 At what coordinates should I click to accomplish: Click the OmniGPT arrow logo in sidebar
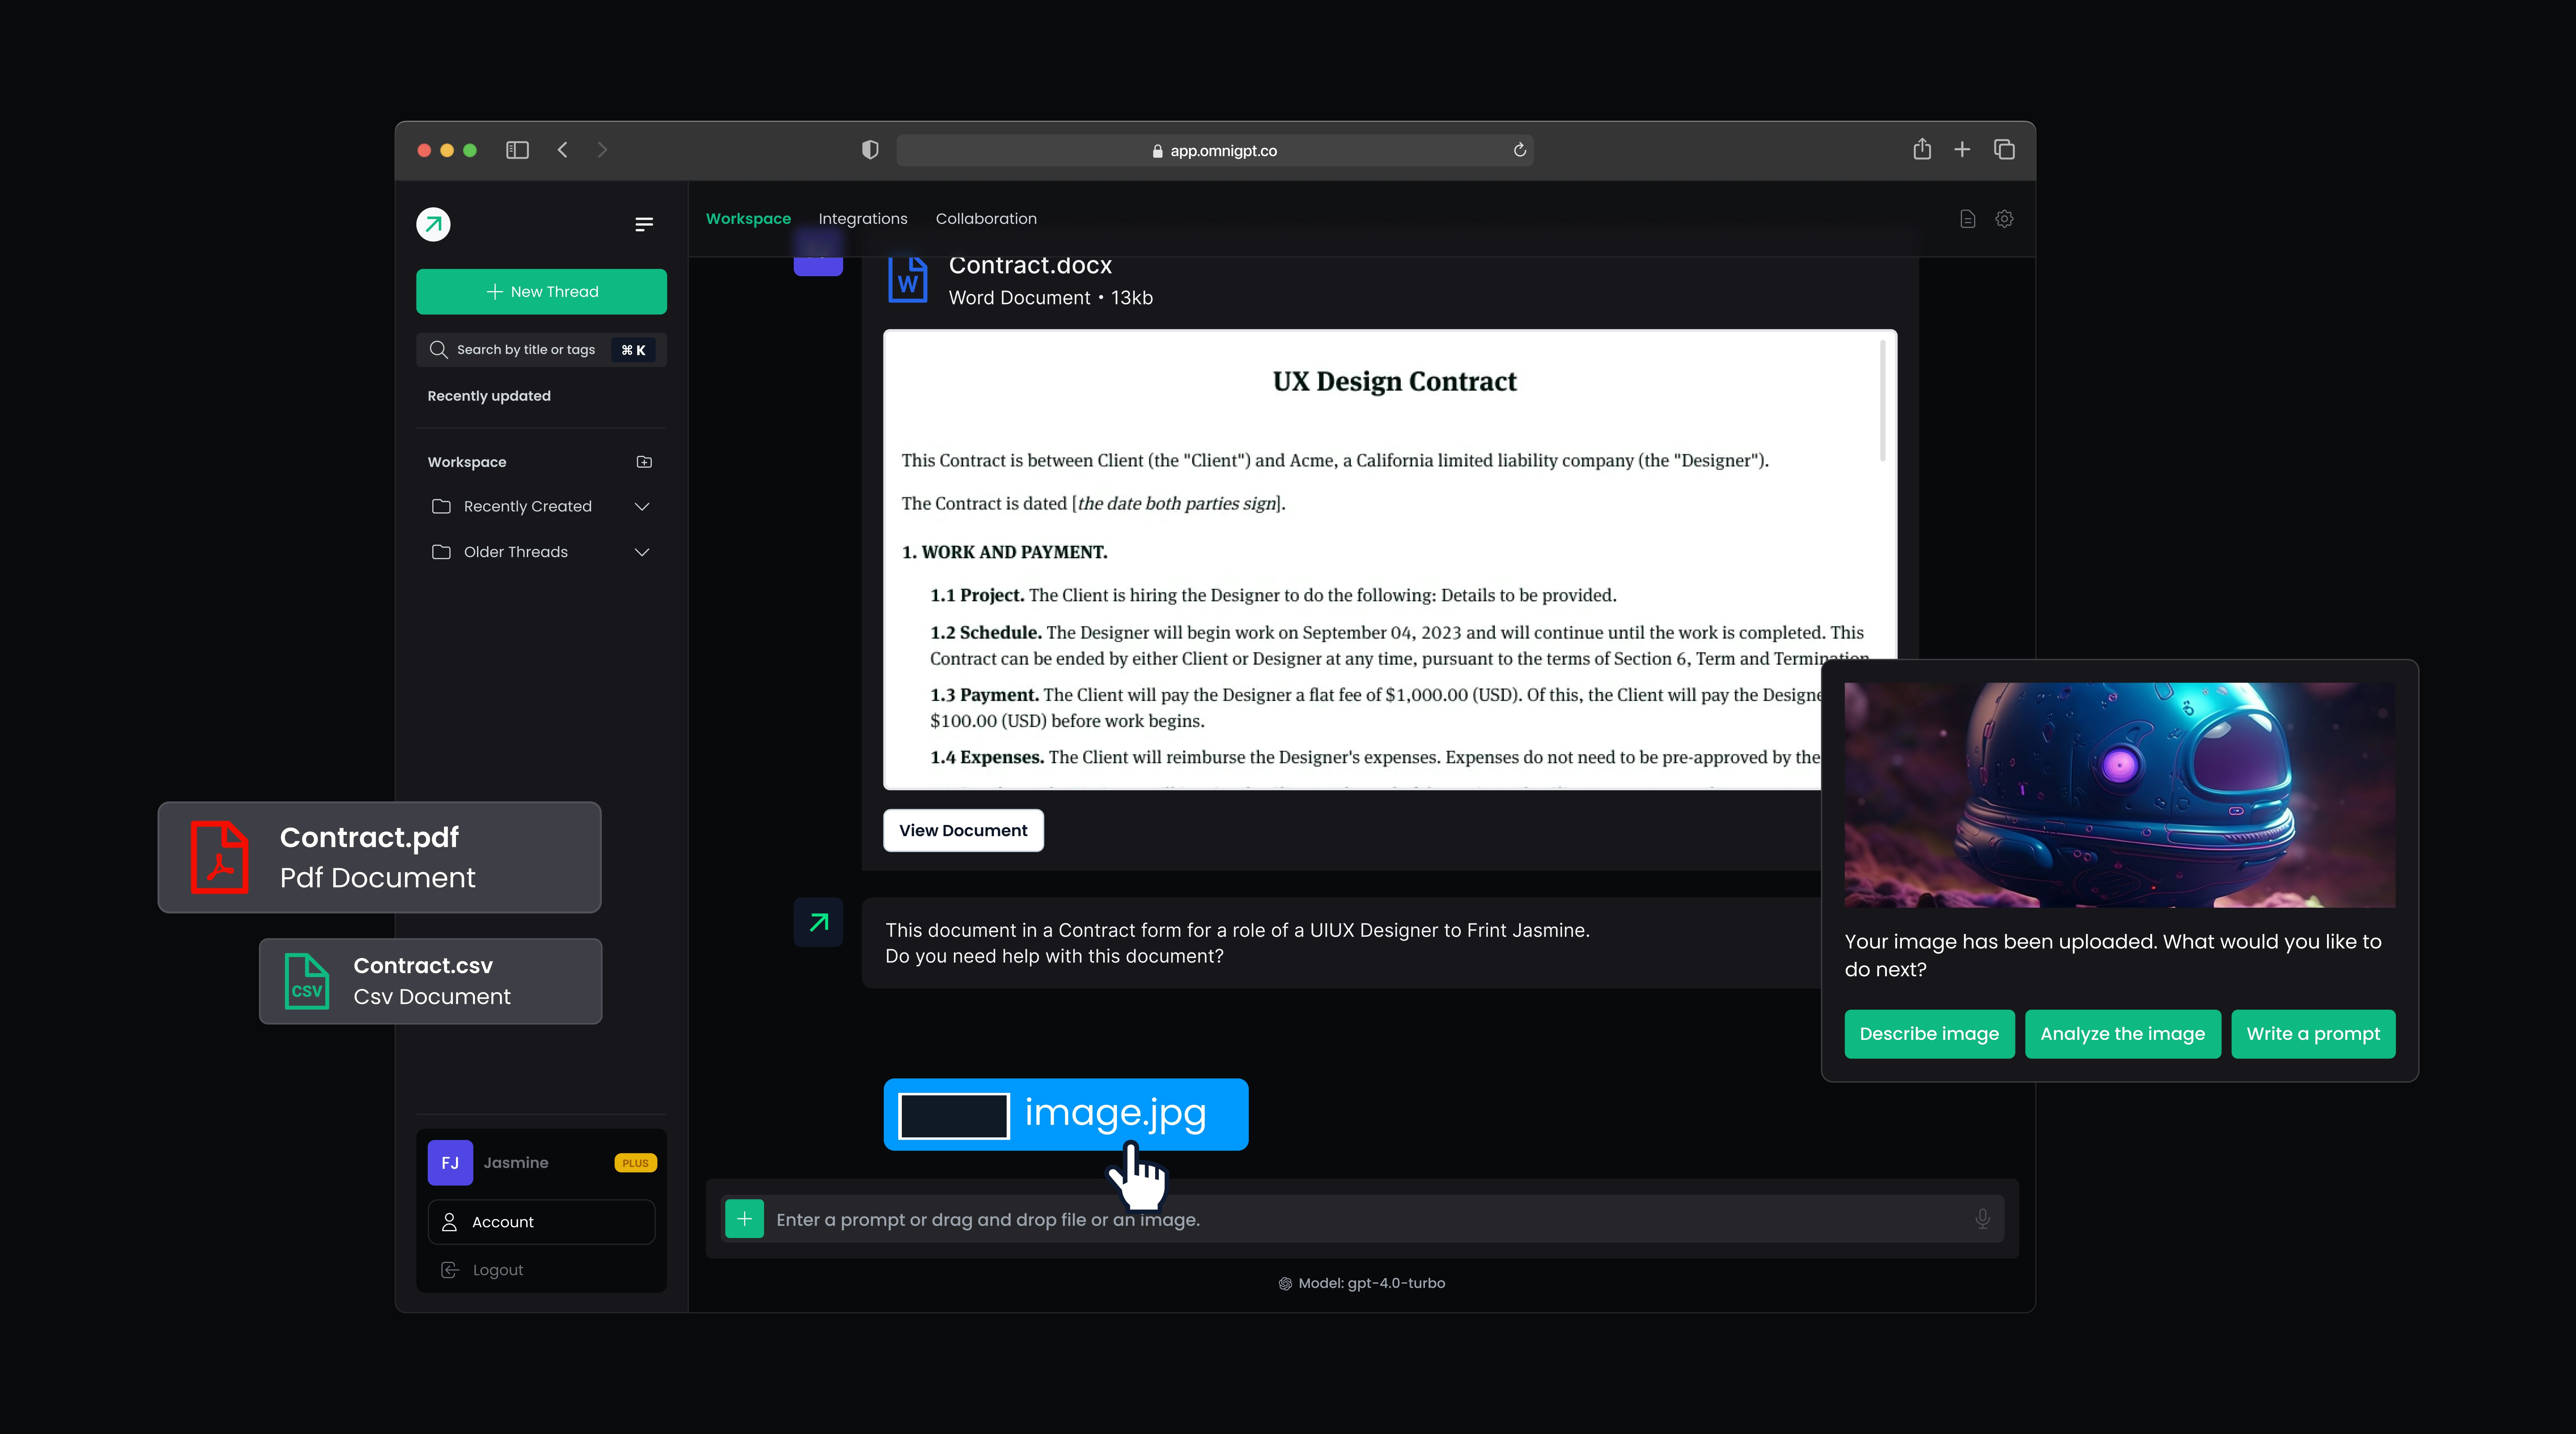click(433, 224)
